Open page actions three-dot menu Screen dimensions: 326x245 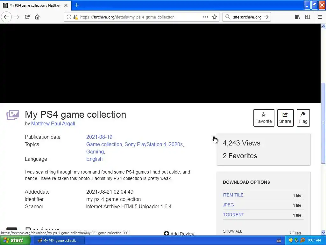pyautogui.click(x=206, y=17)
